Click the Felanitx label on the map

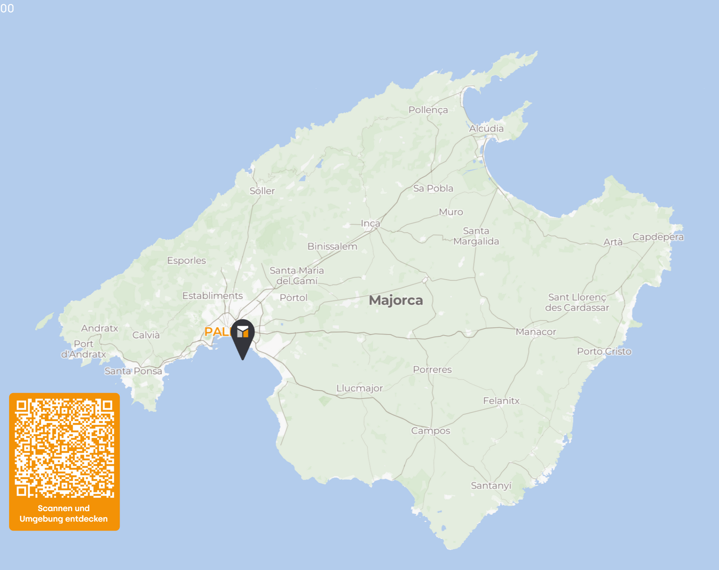tap(501, 401)
